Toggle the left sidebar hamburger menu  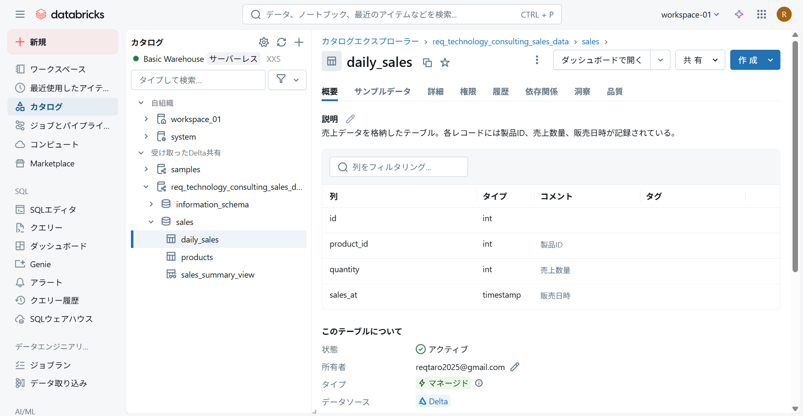[x=20, y=14]
